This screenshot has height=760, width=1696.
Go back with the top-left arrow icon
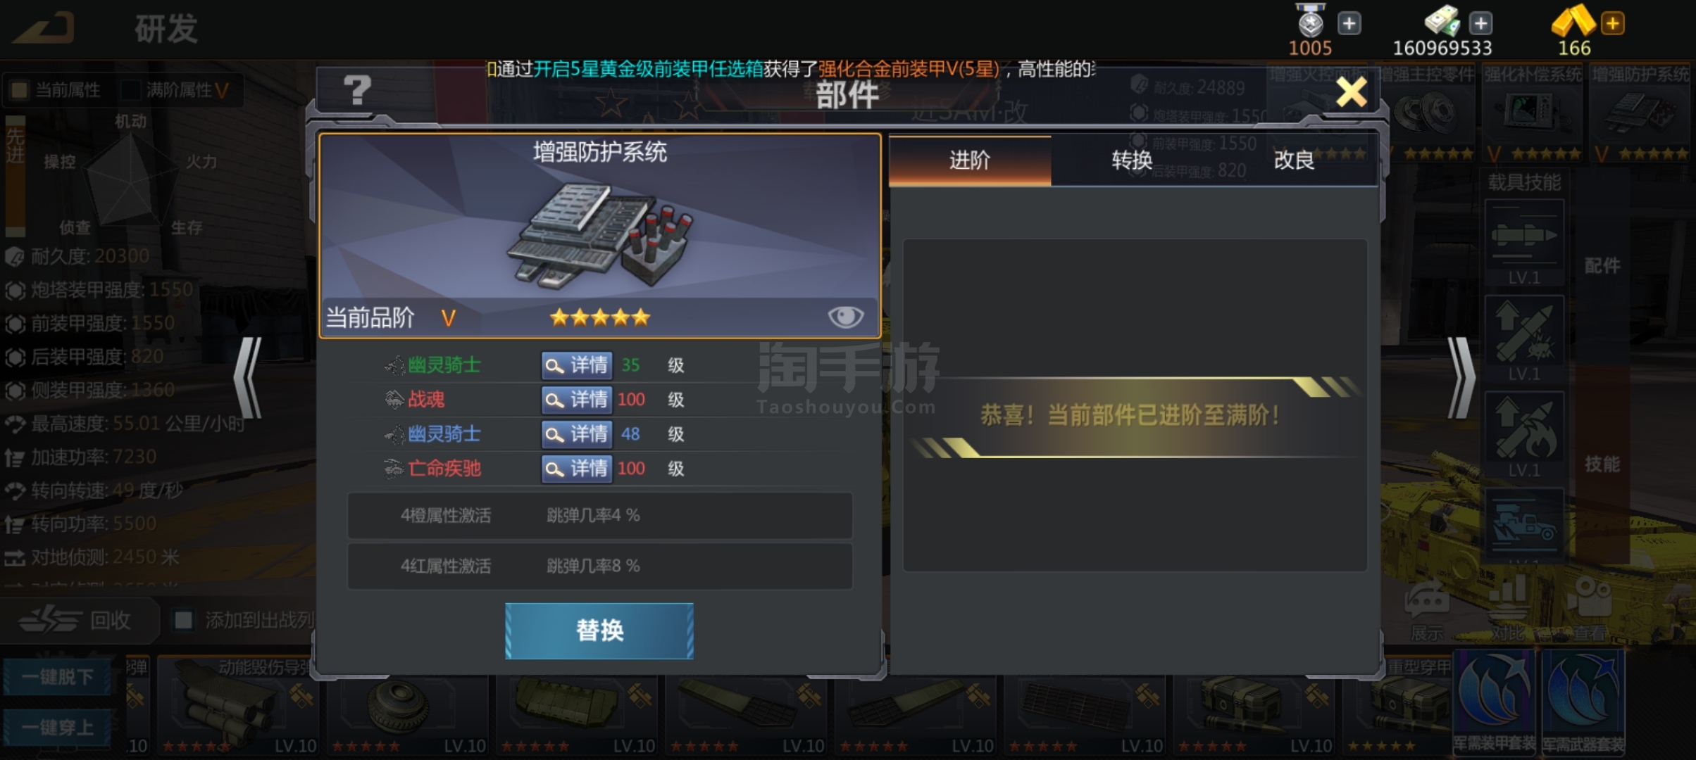[44, 28]
